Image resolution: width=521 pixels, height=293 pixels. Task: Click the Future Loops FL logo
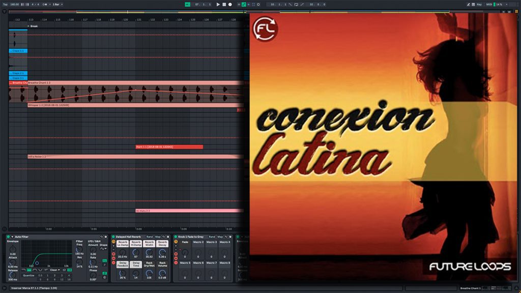point(265,29)
